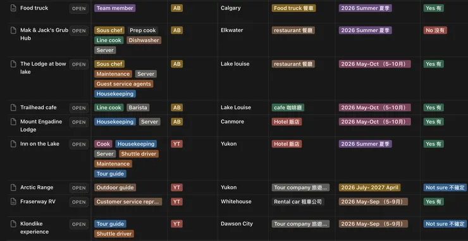Click the page icon beside Arctic Range
Viewport: 468px width, 241px height.
click(x=13, y=187)
